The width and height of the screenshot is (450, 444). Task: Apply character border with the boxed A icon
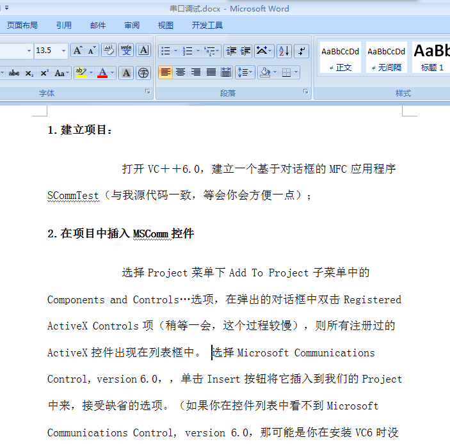(x=143, y=51)
